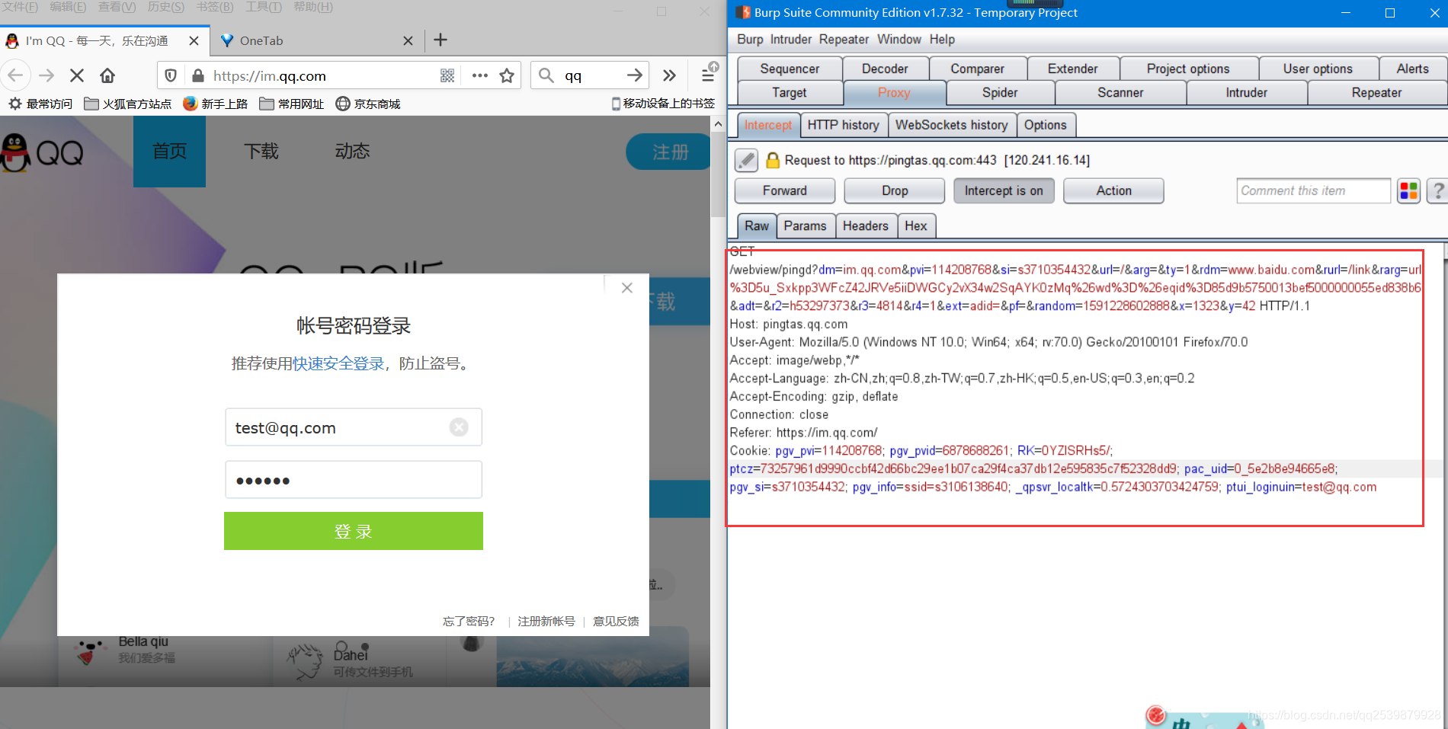
Task: Expand the toolbar overflow chevron
Action: (x=669, y=75)
